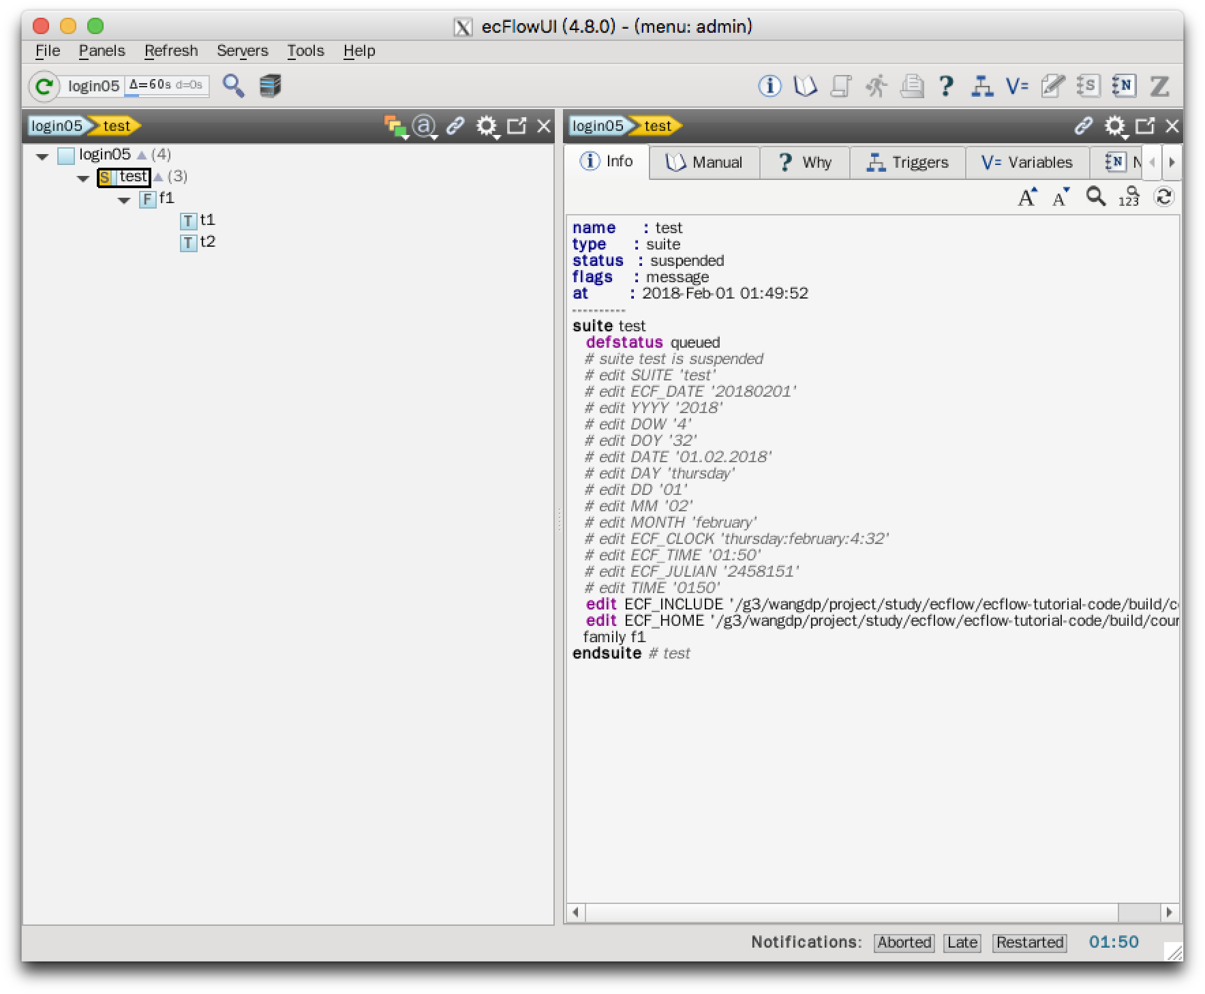Open Zombies Z icon in toolbar

(1159, 86)
